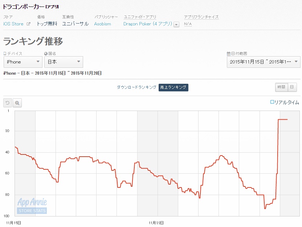Image resolution: width=302 pixels, height=227 pixels.
Task: Expand the Dragon Poker unified app dropdown arrow
Action: click(x=176, y=24)
